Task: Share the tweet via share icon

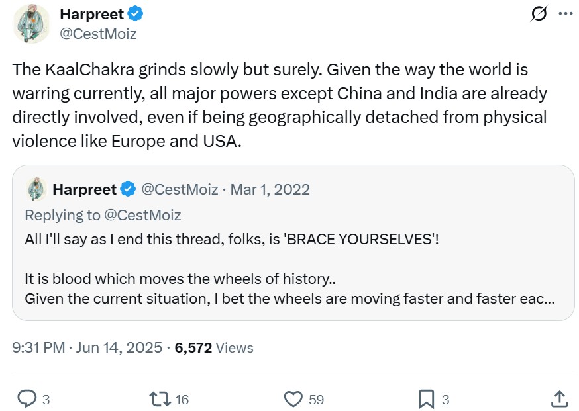Action: (558, 399)
